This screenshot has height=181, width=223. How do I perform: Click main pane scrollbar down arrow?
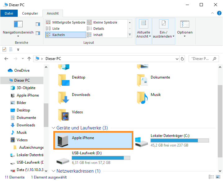tap(220, 171)
